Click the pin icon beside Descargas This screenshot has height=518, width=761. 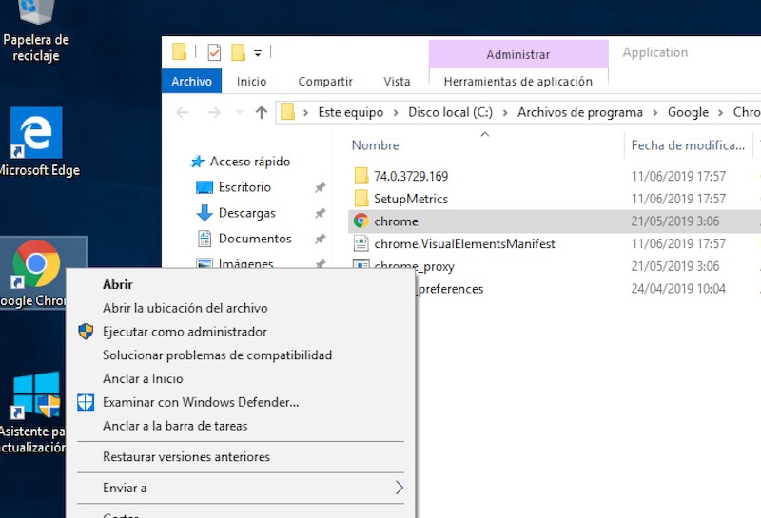tap(320, 213)
